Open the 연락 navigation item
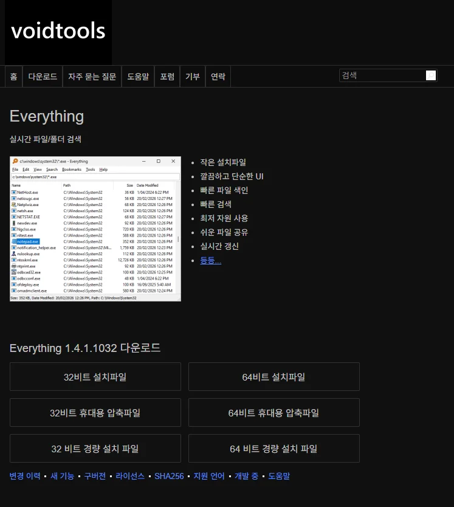Viewport: 454px width, 507px height. (218, 77)
